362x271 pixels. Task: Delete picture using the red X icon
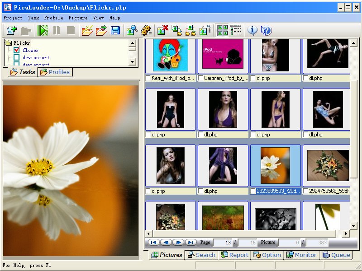[x=162, y=30]
